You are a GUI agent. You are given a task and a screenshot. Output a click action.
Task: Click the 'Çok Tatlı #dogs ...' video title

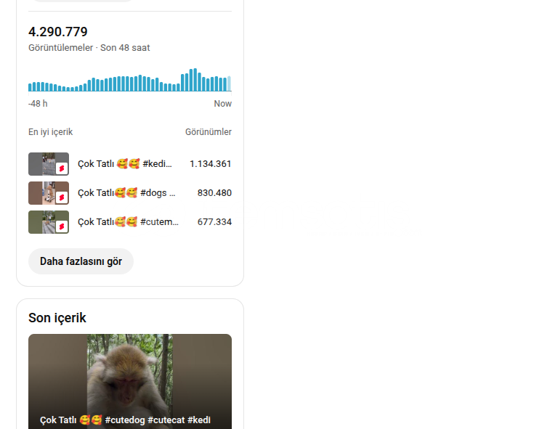pyautogui.click(x=126, y=193)
